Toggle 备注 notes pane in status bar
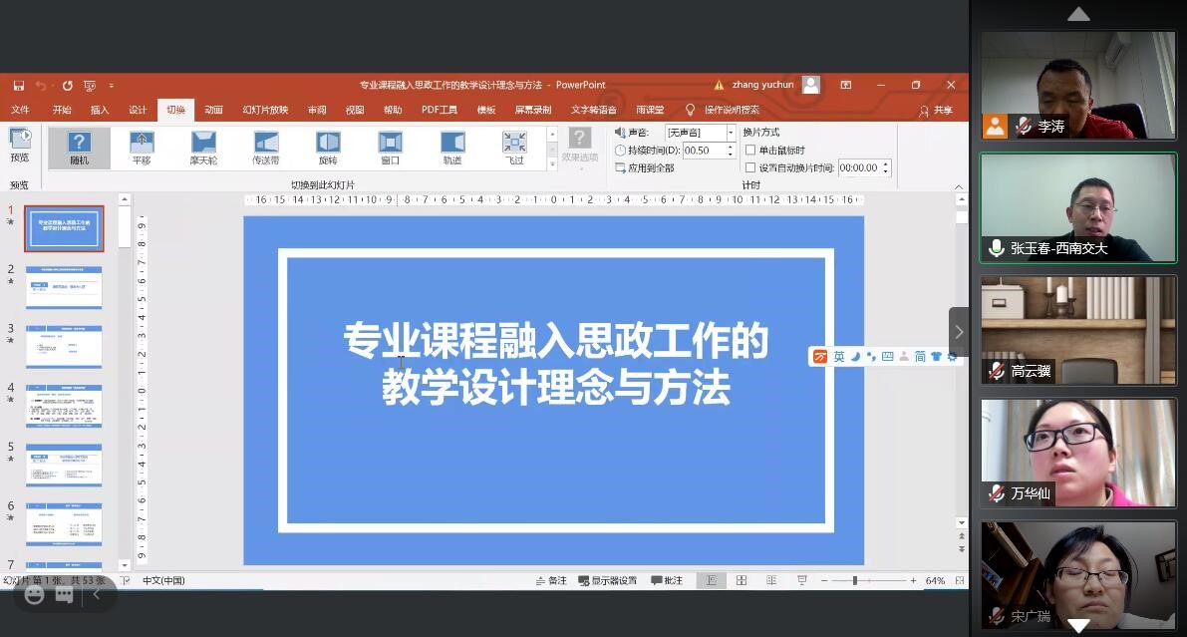 point(550,580)
